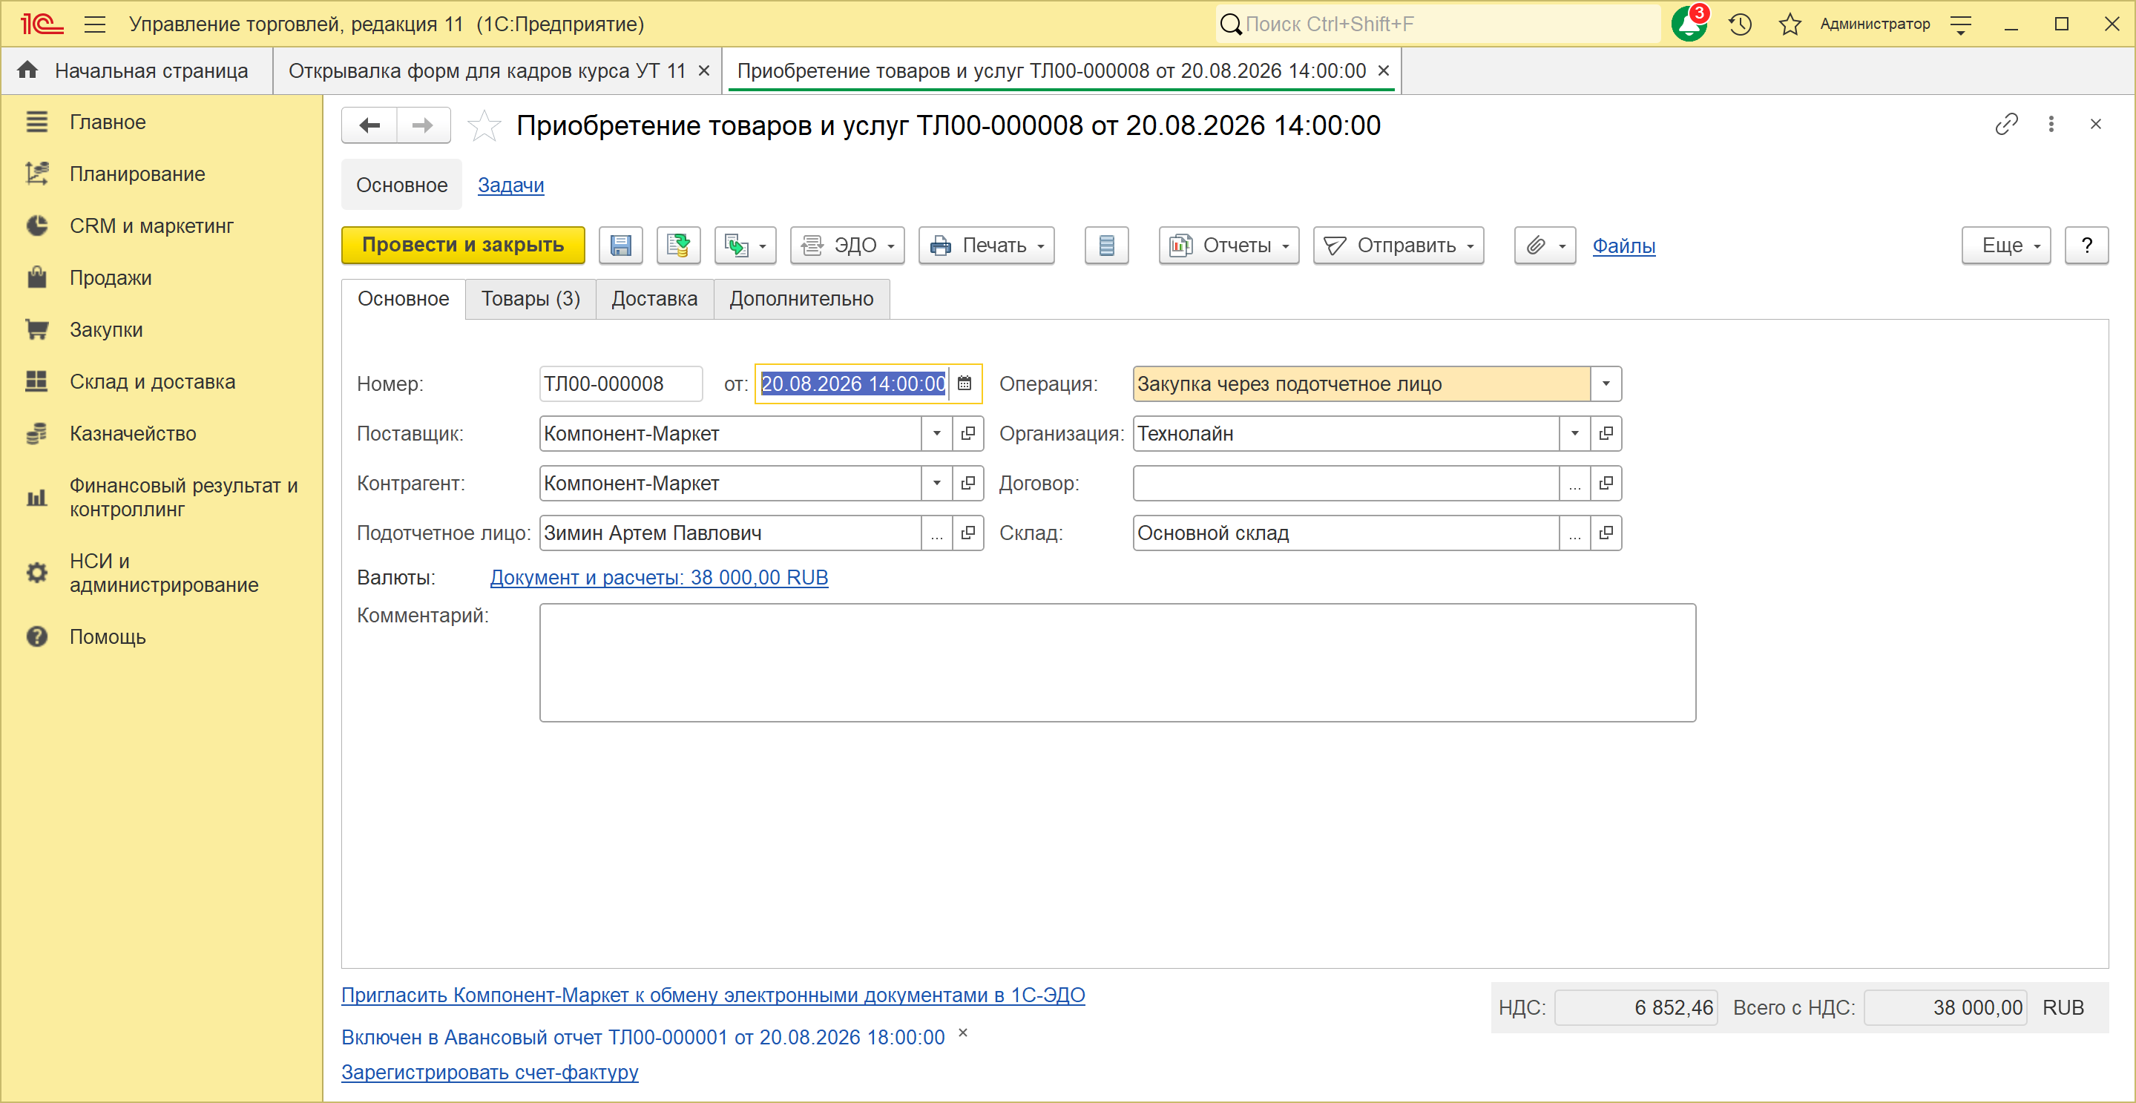Open Документ и расчеты currency link

click(x=658, y=578)
